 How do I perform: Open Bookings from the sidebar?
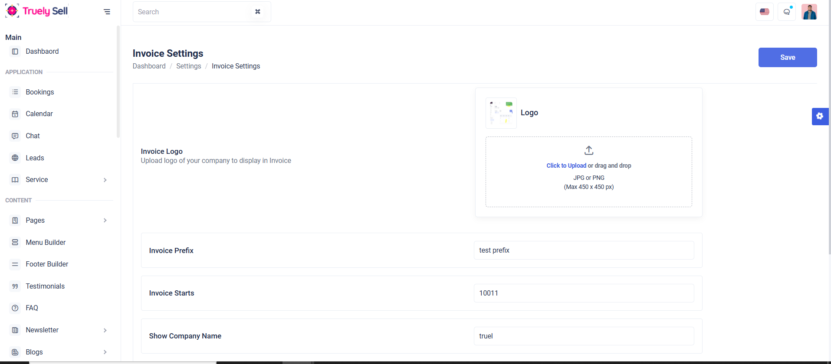click(39, 92)
